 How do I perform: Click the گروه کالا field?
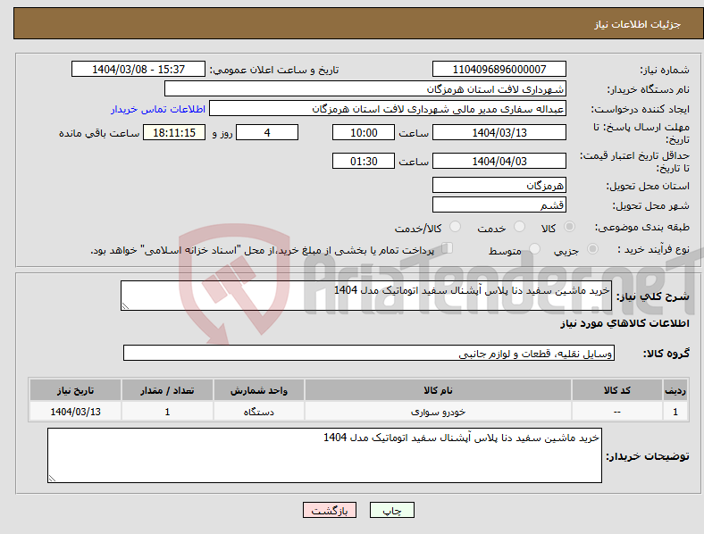click(369, 353)
